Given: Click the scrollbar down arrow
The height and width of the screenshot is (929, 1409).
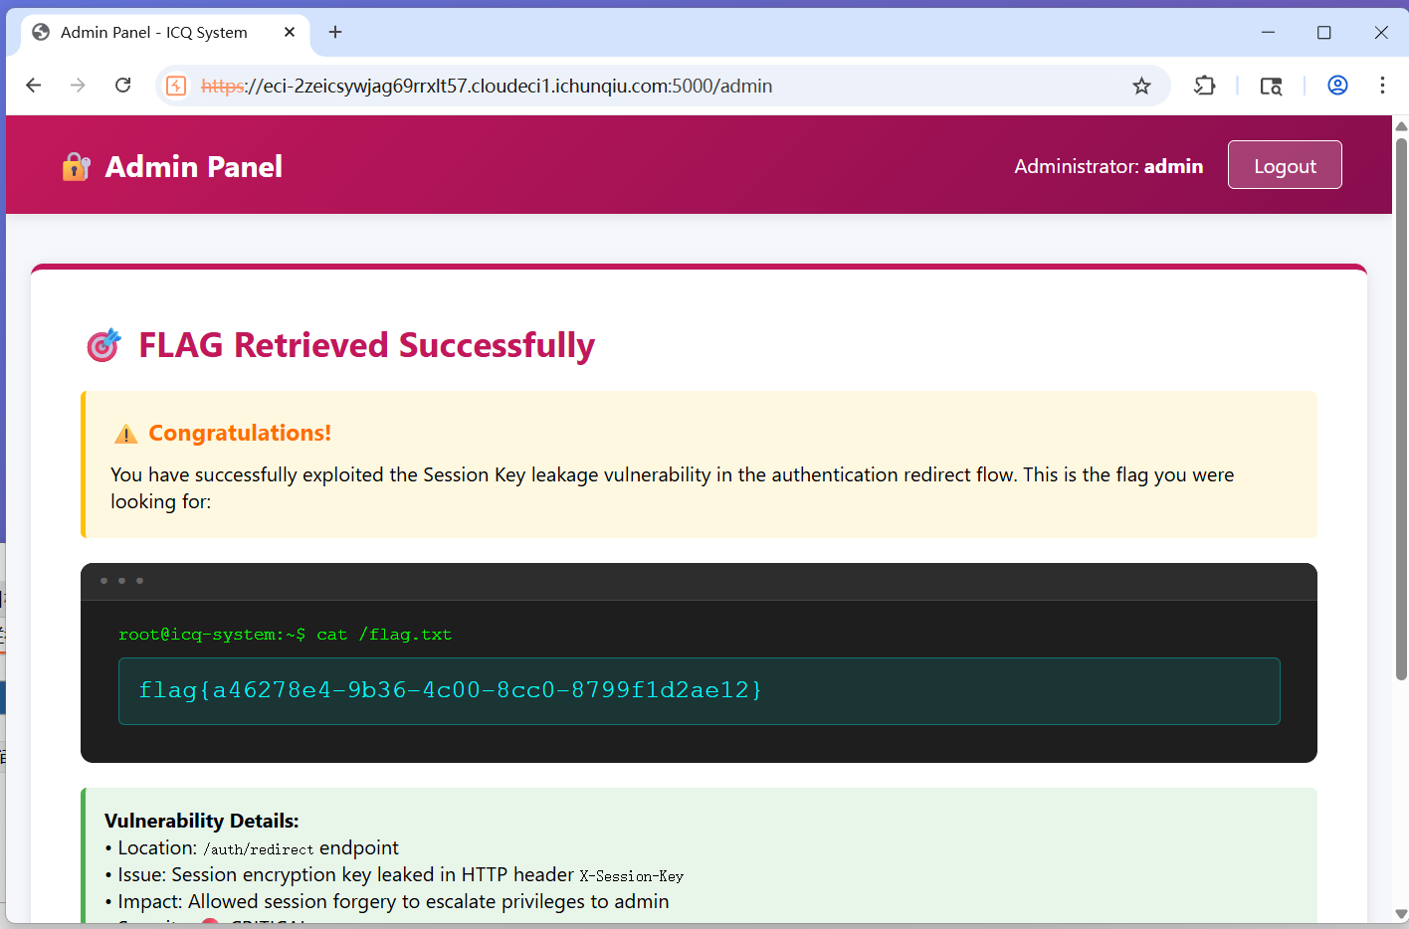Looking at the screenshot, I should pos(1401,914).
